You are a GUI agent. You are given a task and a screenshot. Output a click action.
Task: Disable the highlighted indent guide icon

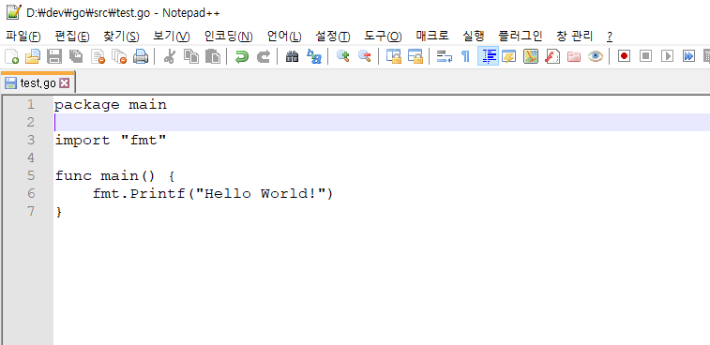488,56
